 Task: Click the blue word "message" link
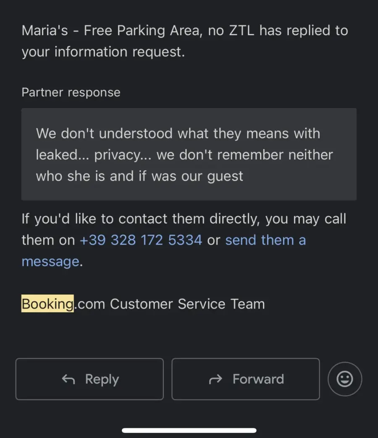point(50,261)
